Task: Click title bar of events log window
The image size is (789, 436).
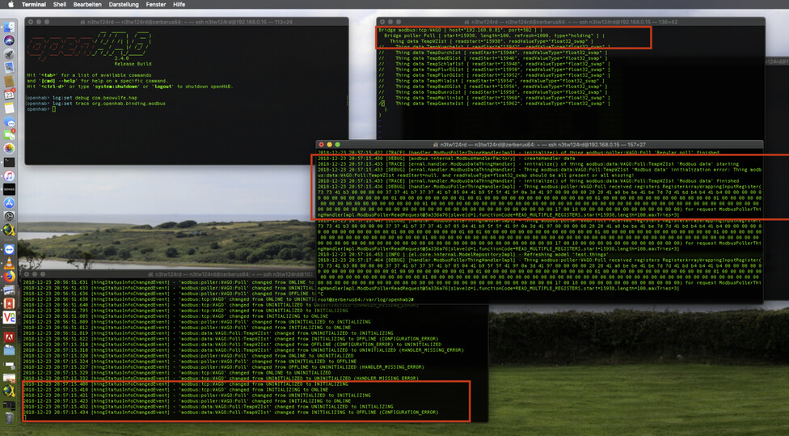Action: (x=170, y=274)
